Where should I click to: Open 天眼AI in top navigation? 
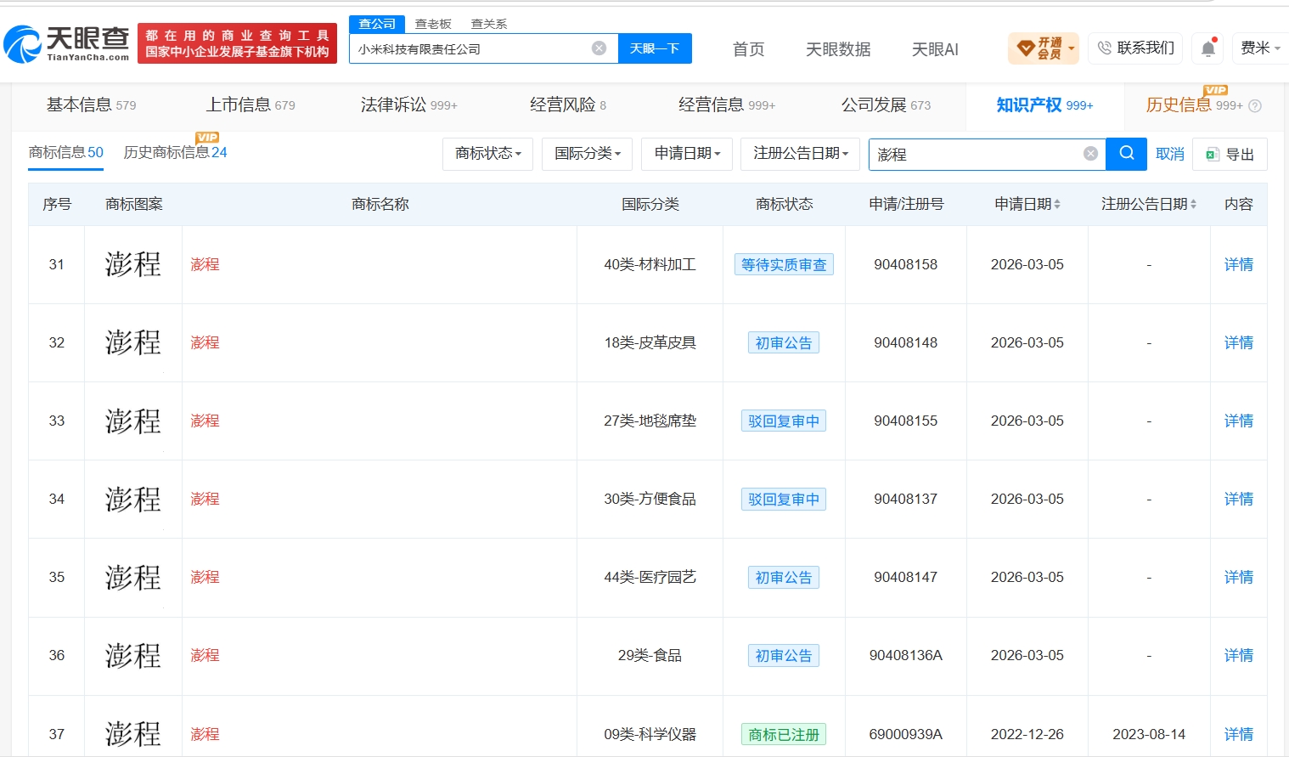tap(935, 49)
